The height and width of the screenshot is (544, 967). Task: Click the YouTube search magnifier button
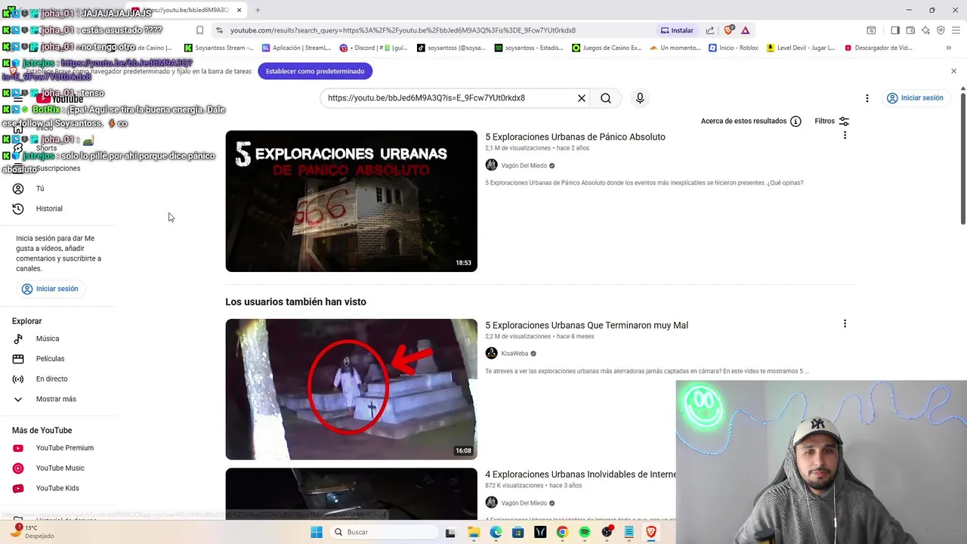[606, 98]
